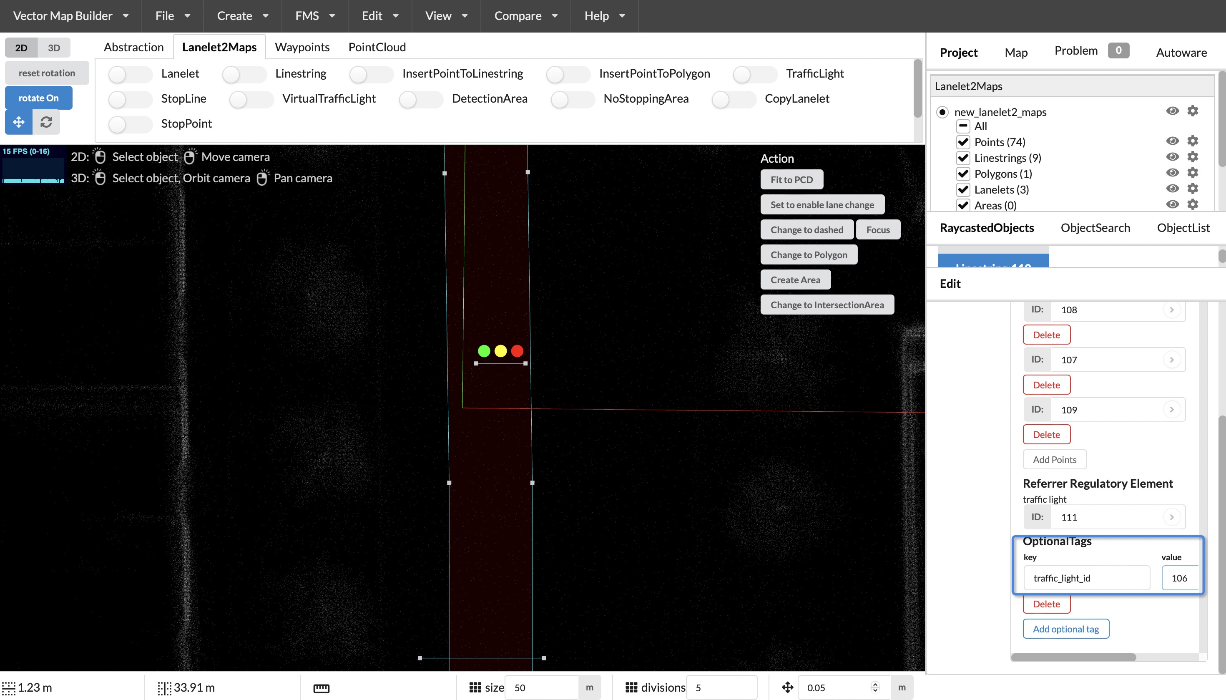Switch to 3D view mode
Viewport: 1226px width, 700px height.
54,48
